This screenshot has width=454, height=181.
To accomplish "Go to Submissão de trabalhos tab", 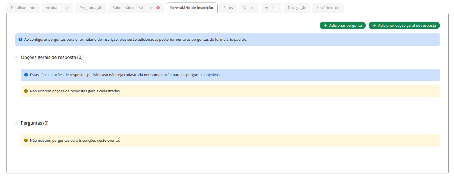I will point(136,8).
